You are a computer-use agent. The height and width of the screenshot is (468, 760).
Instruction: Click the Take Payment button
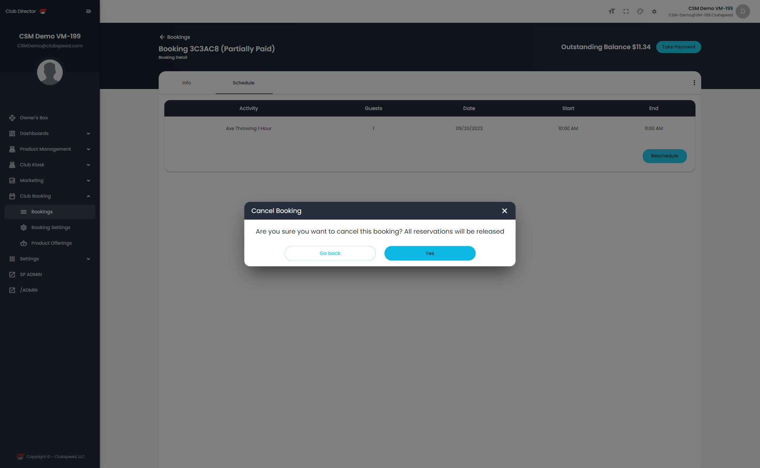point(678,47)
